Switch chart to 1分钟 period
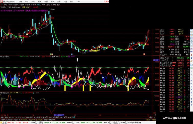Viewport: 193px width, 124px height. pos(10,5)
